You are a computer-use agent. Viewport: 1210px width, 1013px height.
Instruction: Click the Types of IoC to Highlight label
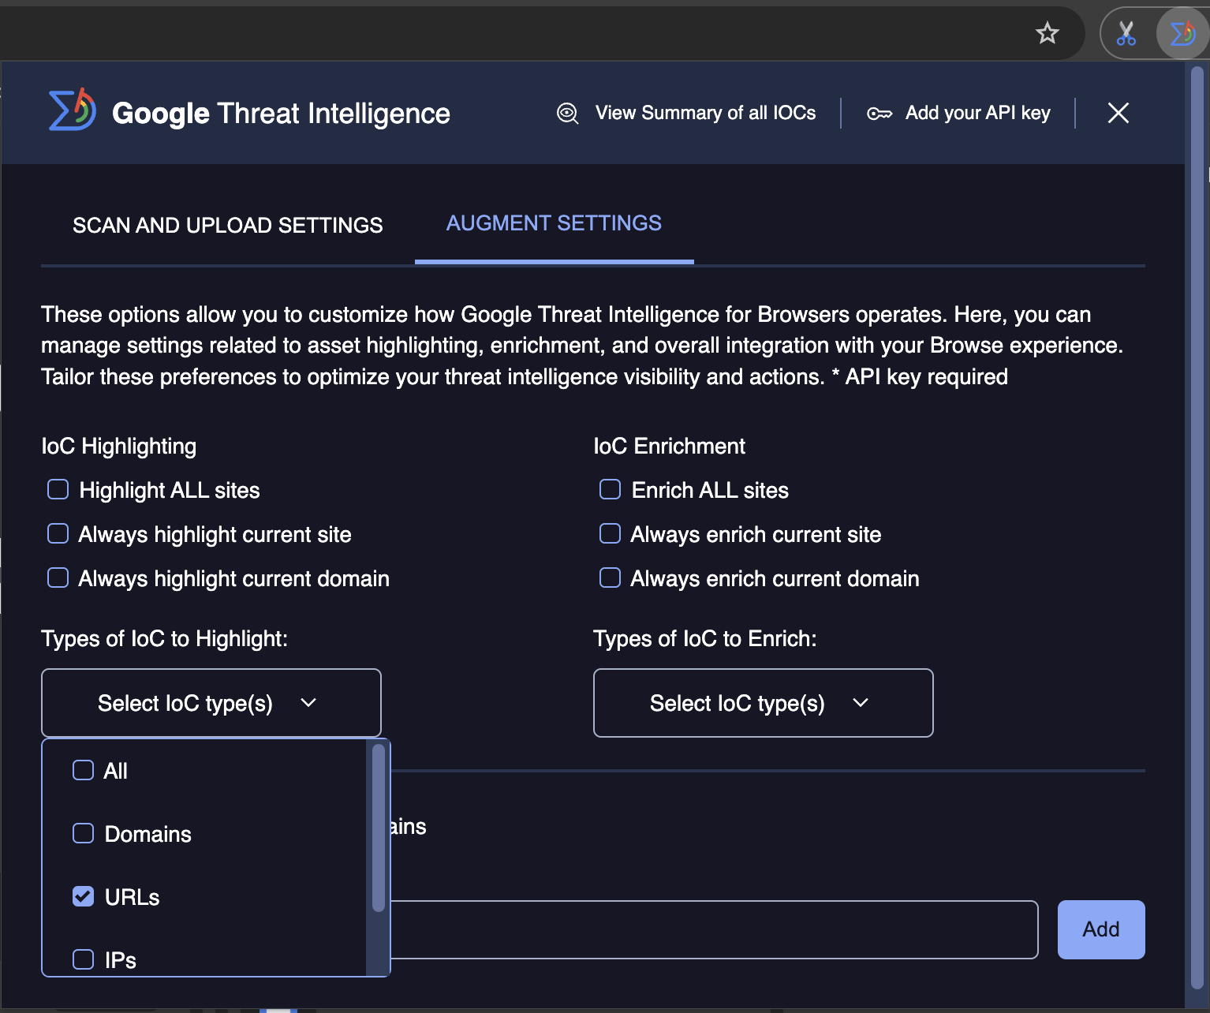pos(165,639)
